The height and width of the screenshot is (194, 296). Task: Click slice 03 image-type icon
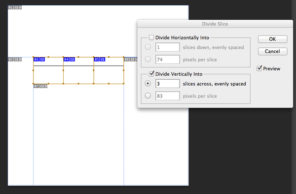pyautogui.click(x=42, y=59)
